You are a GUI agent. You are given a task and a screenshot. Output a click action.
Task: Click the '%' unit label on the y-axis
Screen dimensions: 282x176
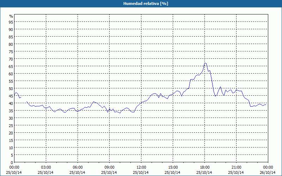(11, 16)
